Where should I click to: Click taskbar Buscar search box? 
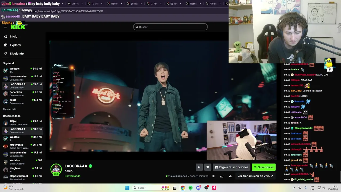coord(151,188)
